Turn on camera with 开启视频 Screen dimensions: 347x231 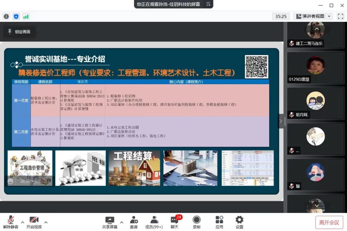tap(34, 222)
